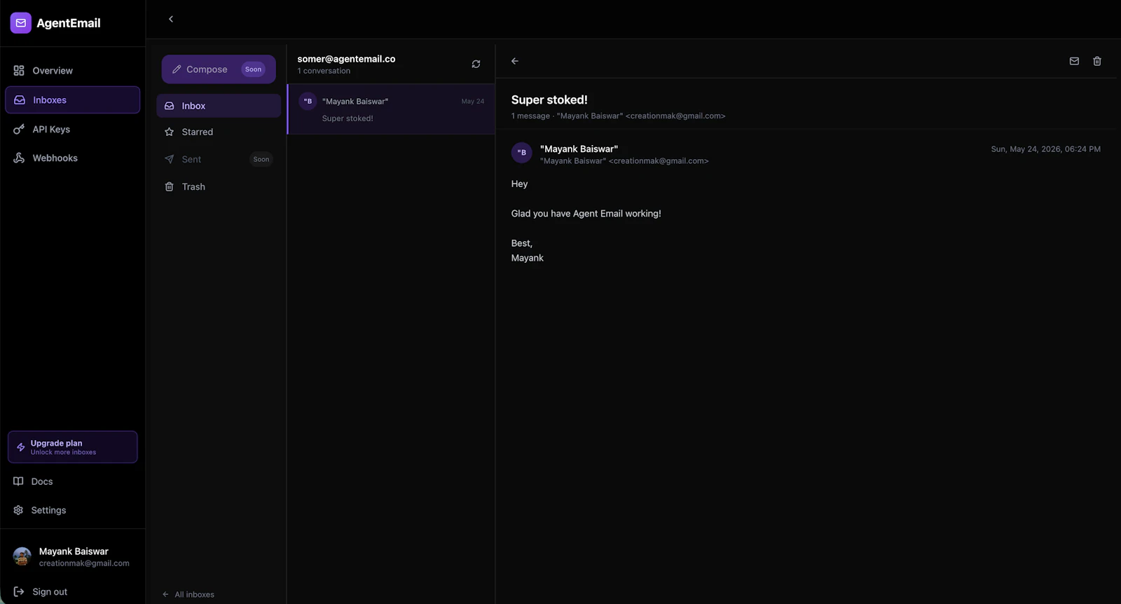This screenshot has height=604, width=1121.
Task: Go to Inboxes in the sidebar
Action: point(73,99)
